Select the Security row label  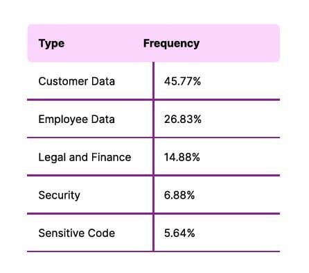pos(60,195)
